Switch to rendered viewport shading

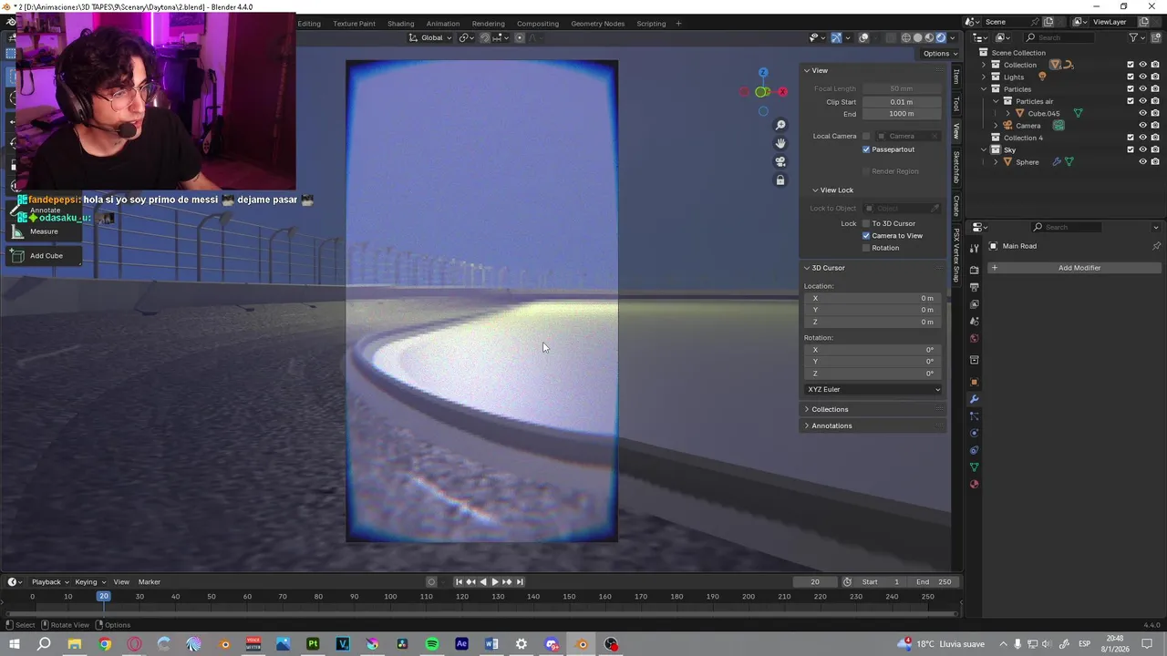(x=941, y=37)
